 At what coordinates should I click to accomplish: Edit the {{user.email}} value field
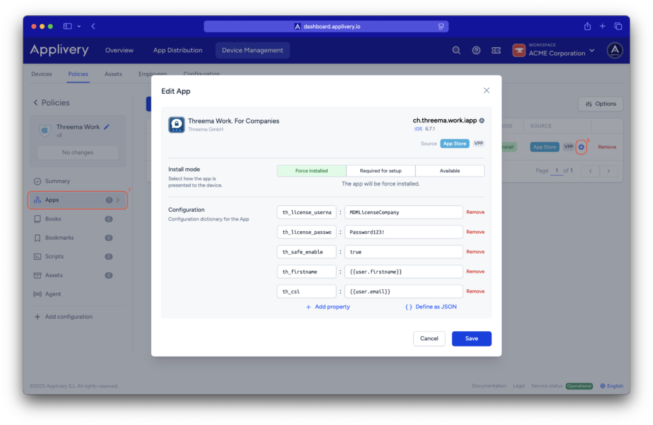click(404, 291)
